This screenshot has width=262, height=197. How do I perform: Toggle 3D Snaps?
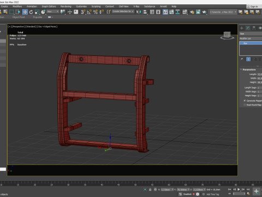83,12
